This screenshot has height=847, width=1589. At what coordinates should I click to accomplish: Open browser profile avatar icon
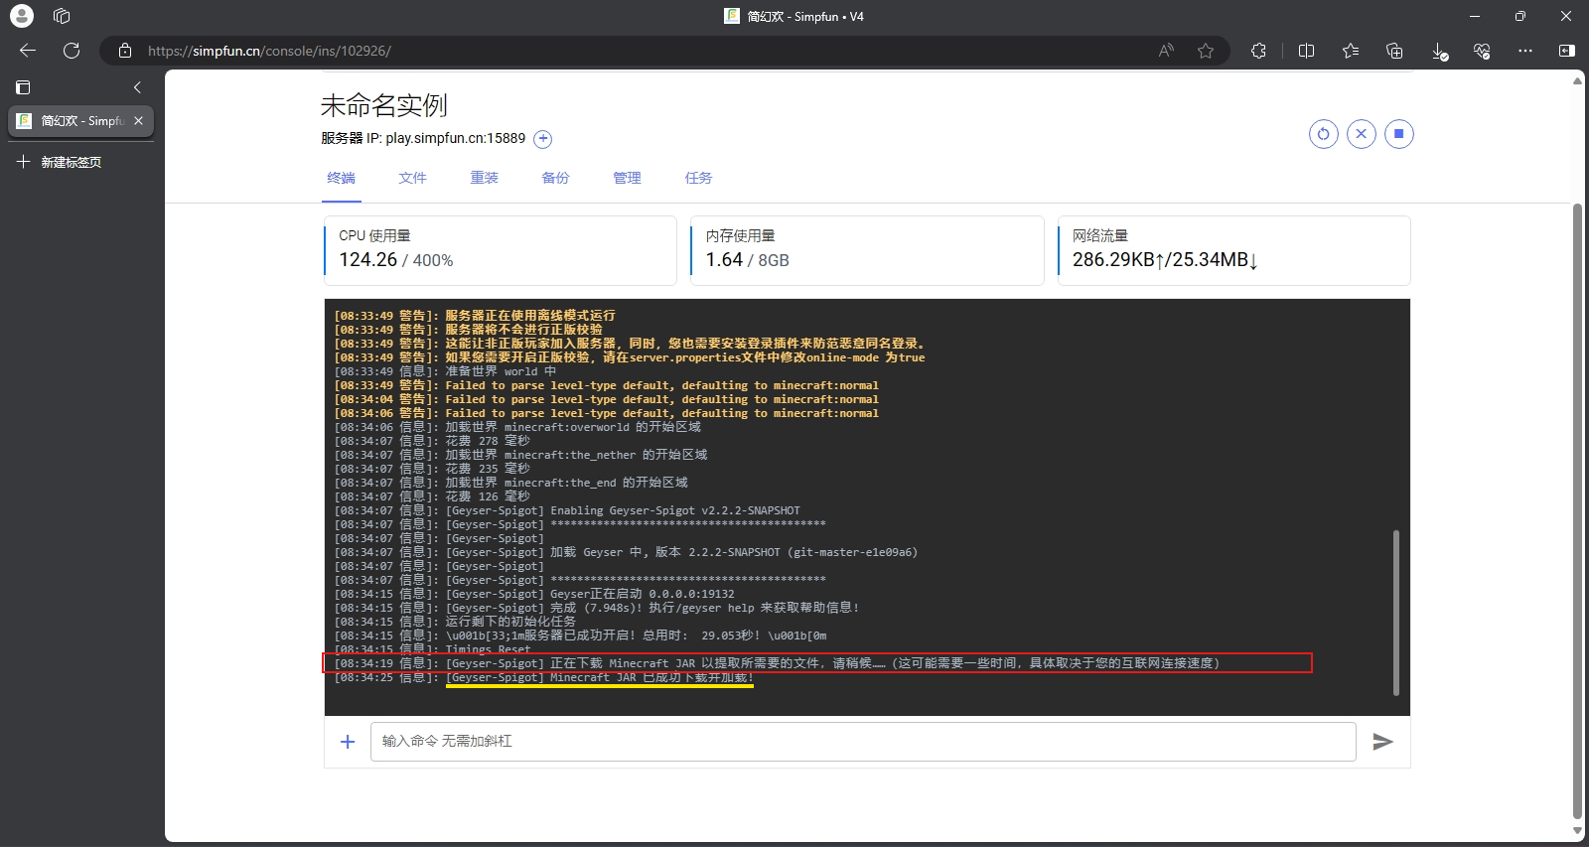(21, 16)
